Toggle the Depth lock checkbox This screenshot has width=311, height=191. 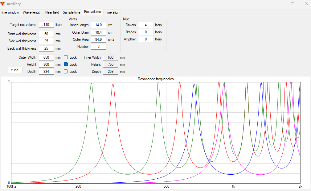coord(66,72)
